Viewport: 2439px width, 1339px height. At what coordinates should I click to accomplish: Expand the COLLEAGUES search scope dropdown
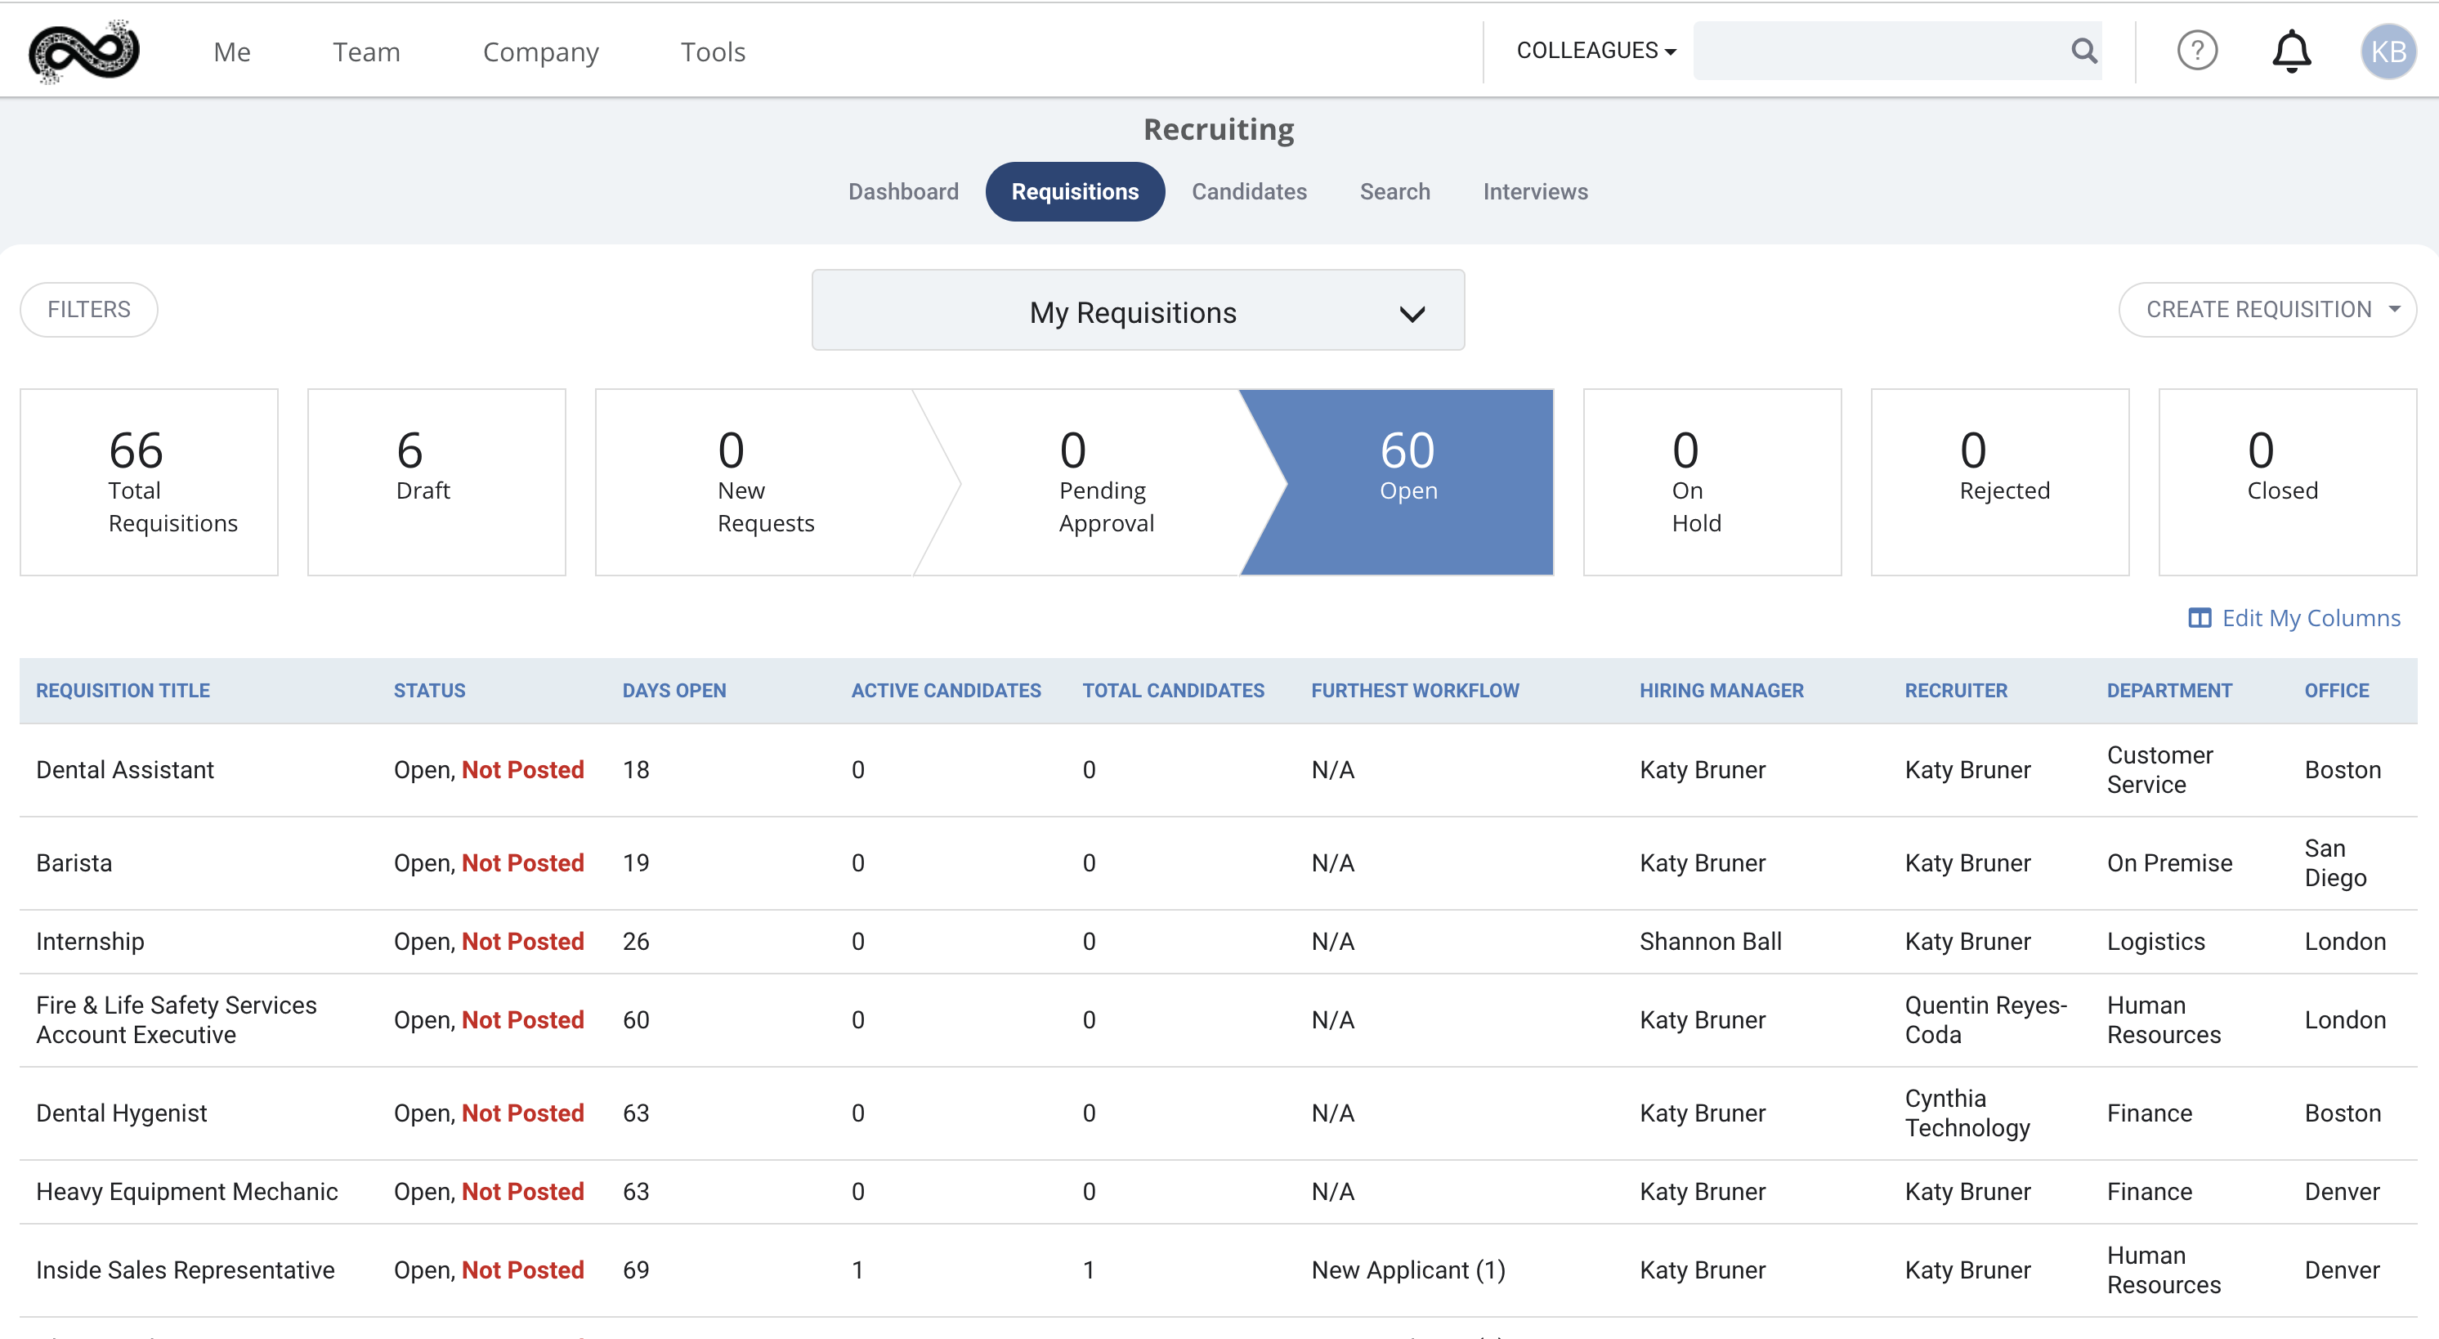1596,50
